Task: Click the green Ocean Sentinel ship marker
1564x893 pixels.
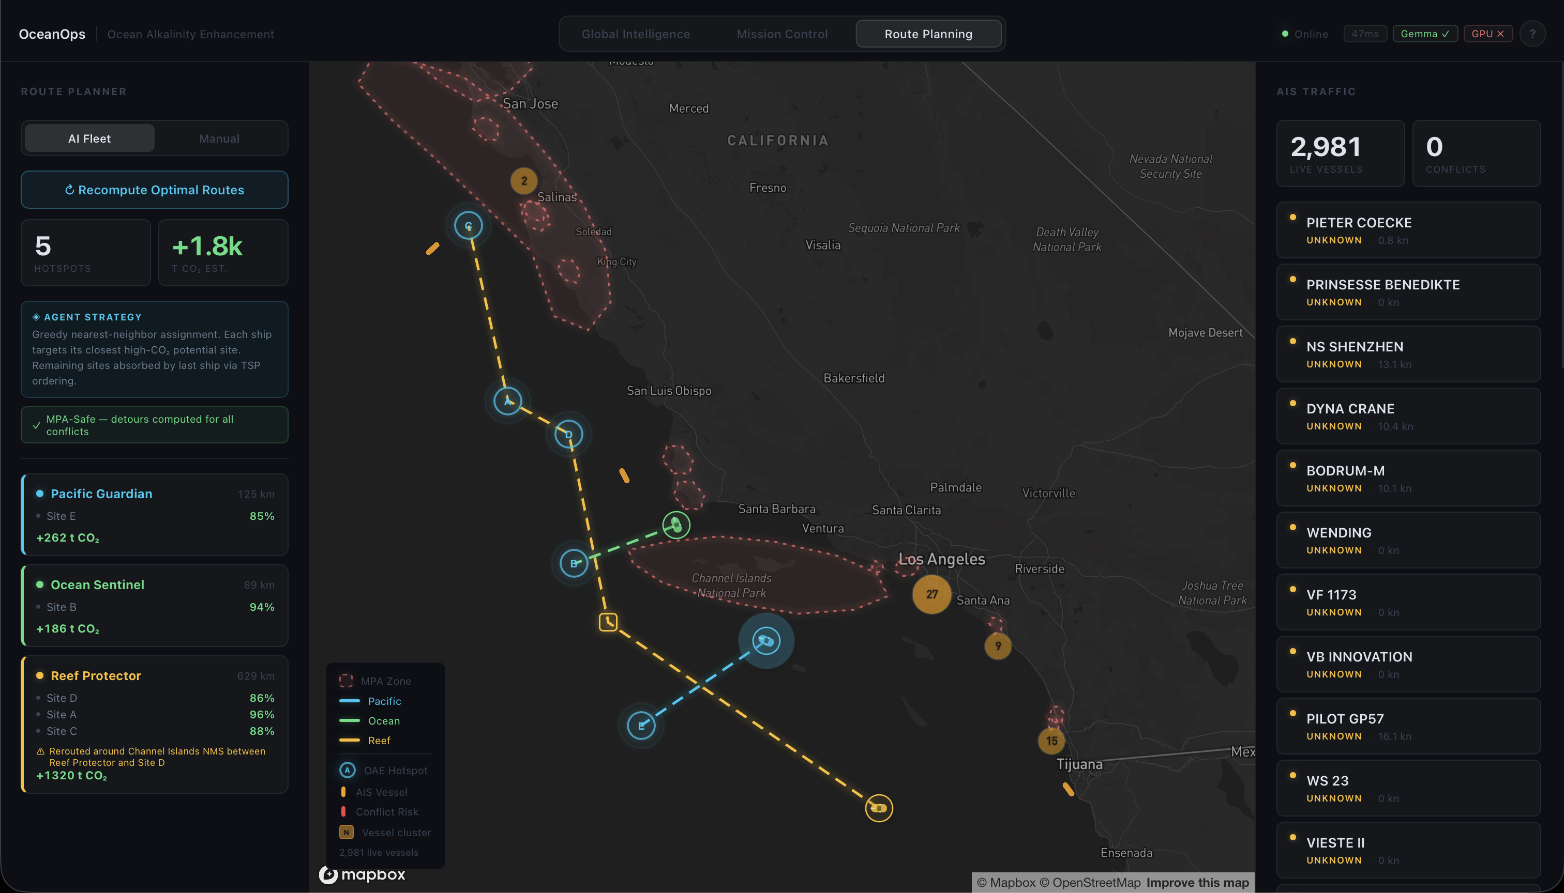Action: pos(676,525)
